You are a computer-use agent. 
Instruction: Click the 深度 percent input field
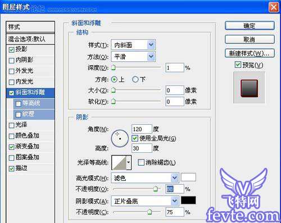point(175,68)
